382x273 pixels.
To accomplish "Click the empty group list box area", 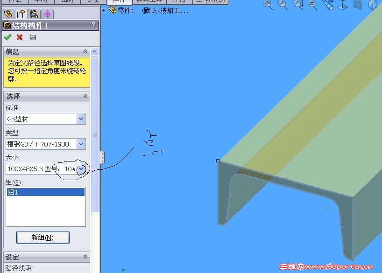I will (x=46, y=211).
